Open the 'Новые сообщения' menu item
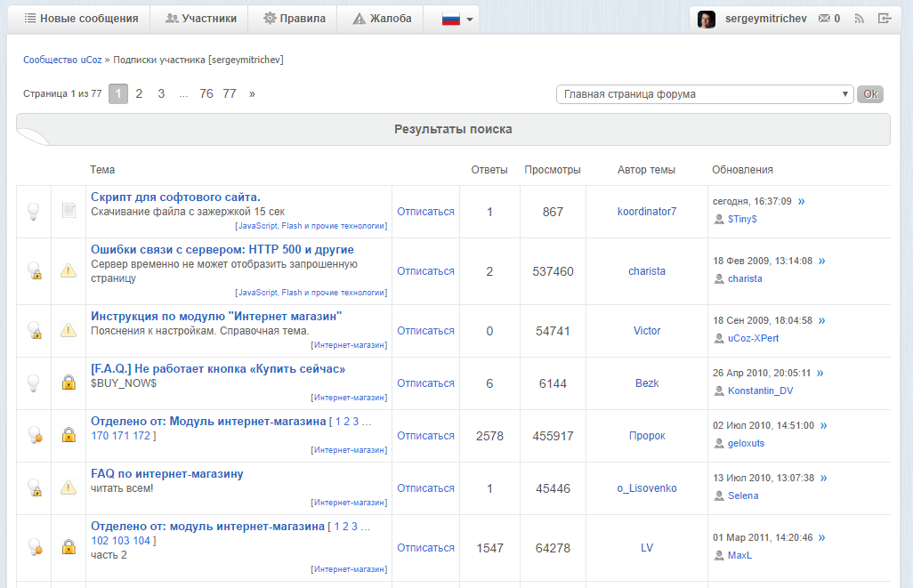 point(81,19)
